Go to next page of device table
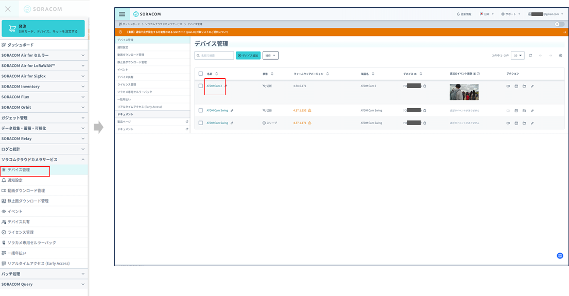 click(x=550, y=56)
